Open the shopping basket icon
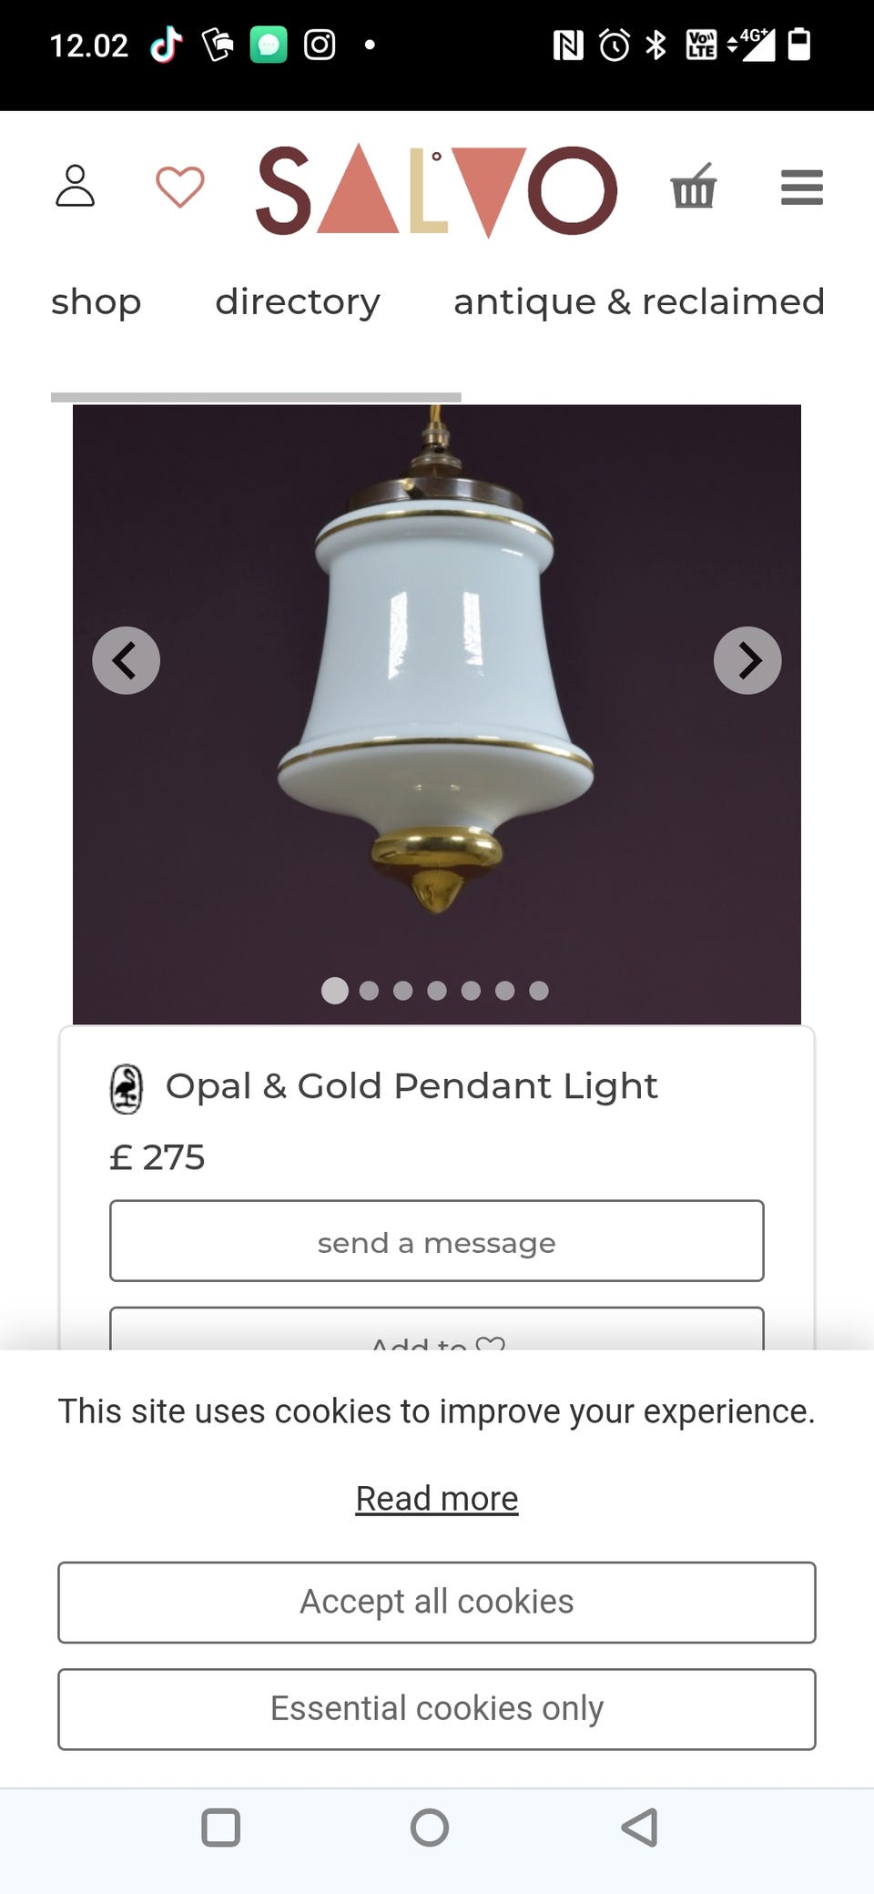Image resolution: width=874 pixels, height=1894 pixels. 694,187
